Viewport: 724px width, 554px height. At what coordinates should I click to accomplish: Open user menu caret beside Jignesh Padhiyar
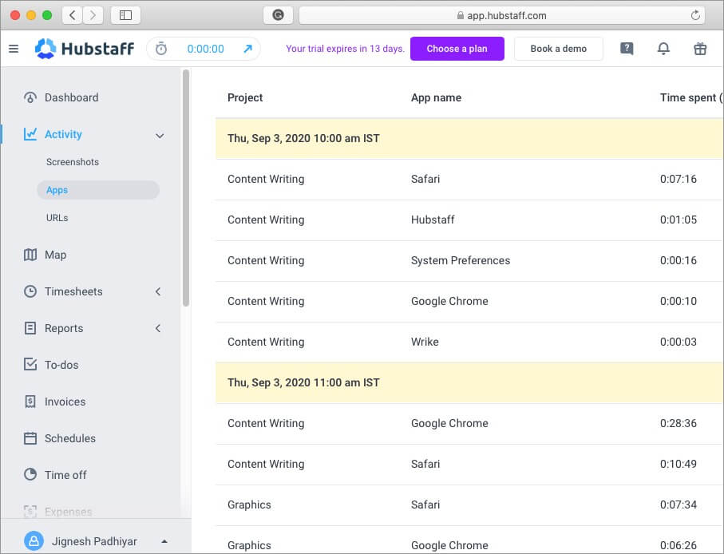click(164, 541)
